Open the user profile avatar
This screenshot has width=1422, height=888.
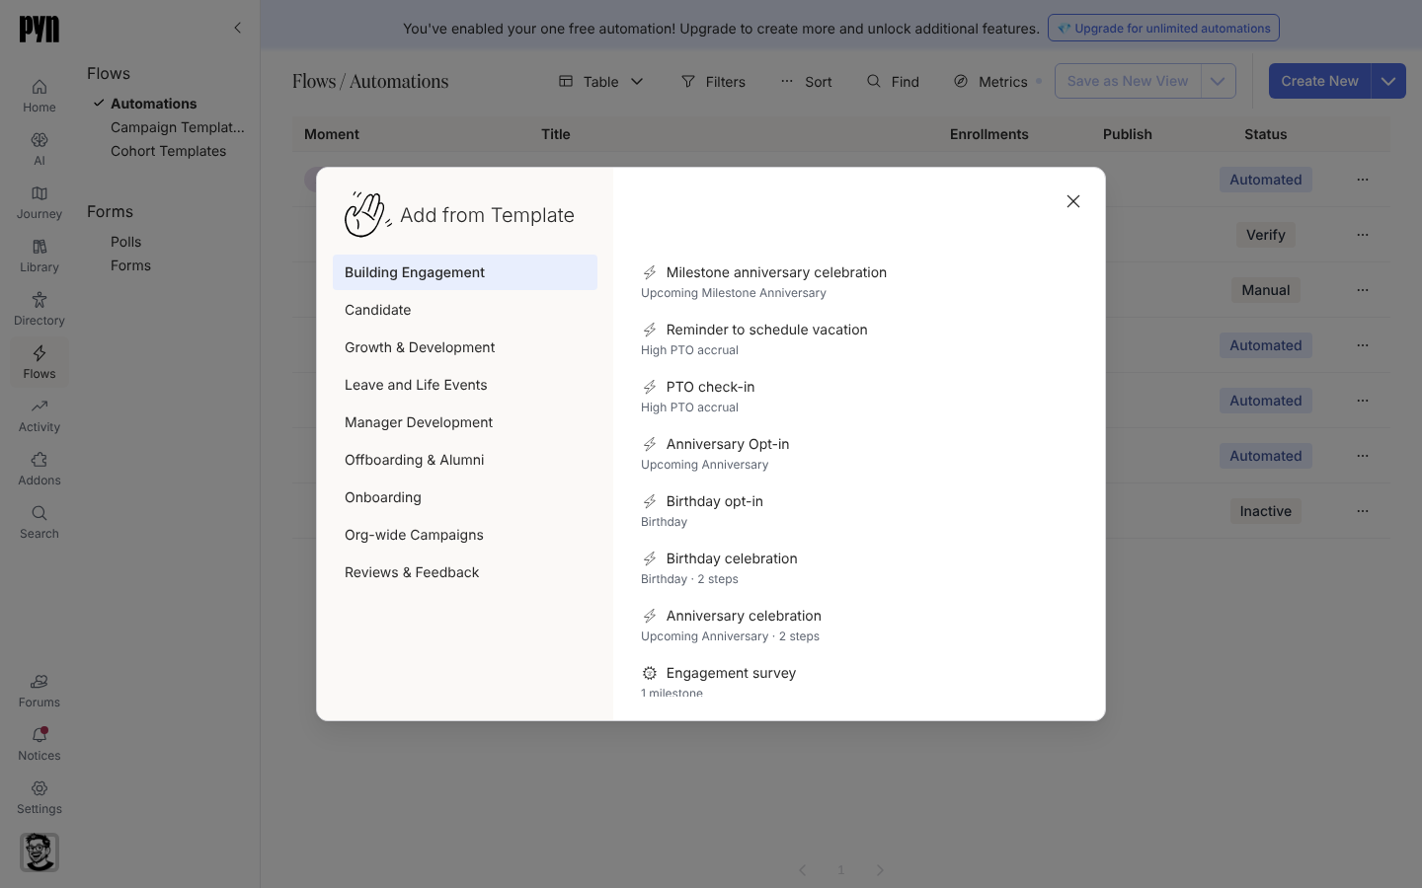pyautogui.click(x=39, y=852)
